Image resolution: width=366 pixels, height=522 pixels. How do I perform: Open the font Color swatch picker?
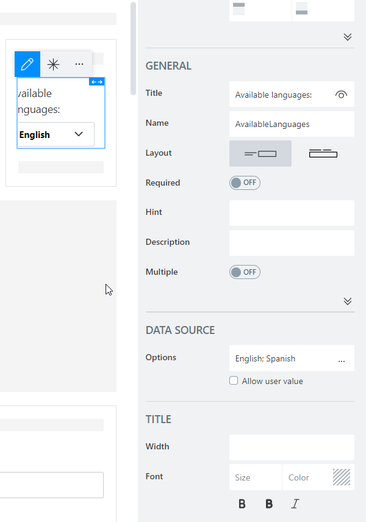pos(341,477)
